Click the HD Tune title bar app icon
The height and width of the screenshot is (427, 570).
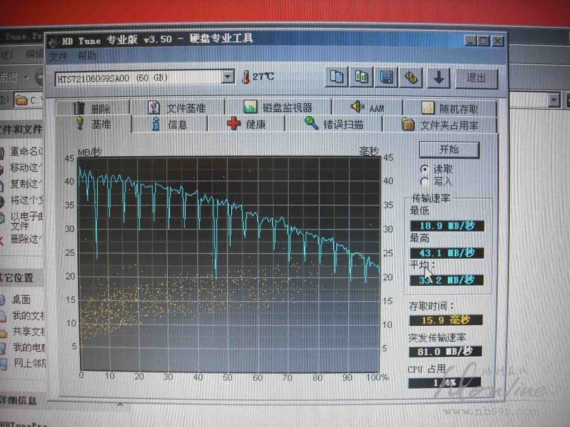point(54,42)
